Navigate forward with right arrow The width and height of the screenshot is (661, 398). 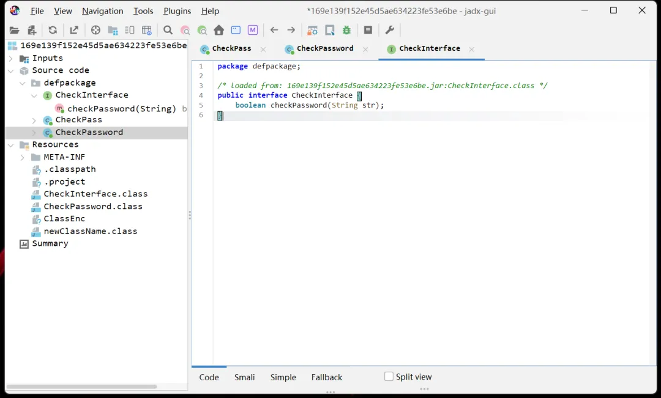(x=291, y=30)
